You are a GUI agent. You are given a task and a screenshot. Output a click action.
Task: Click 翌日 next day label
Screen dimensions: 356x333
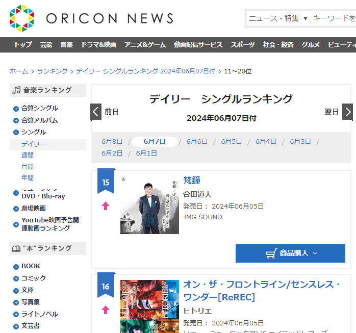tap(332, 112)
